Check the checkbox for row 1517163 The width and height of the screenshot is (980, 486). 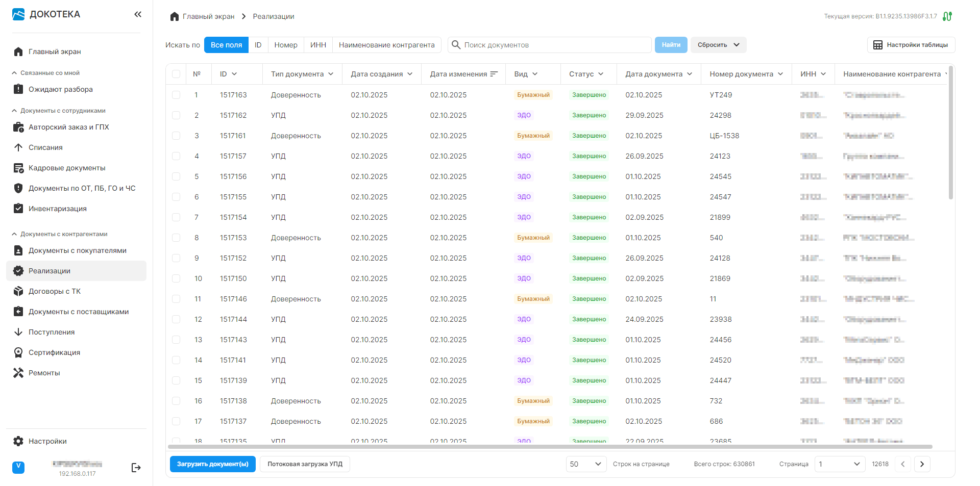tap(176, 95)
